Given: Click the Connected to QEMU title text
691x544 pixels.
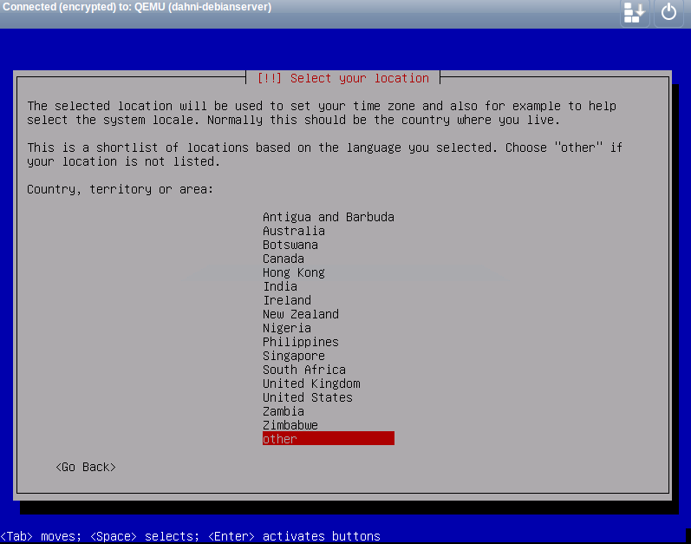Looking at the screenshot, I should [137, 7].
